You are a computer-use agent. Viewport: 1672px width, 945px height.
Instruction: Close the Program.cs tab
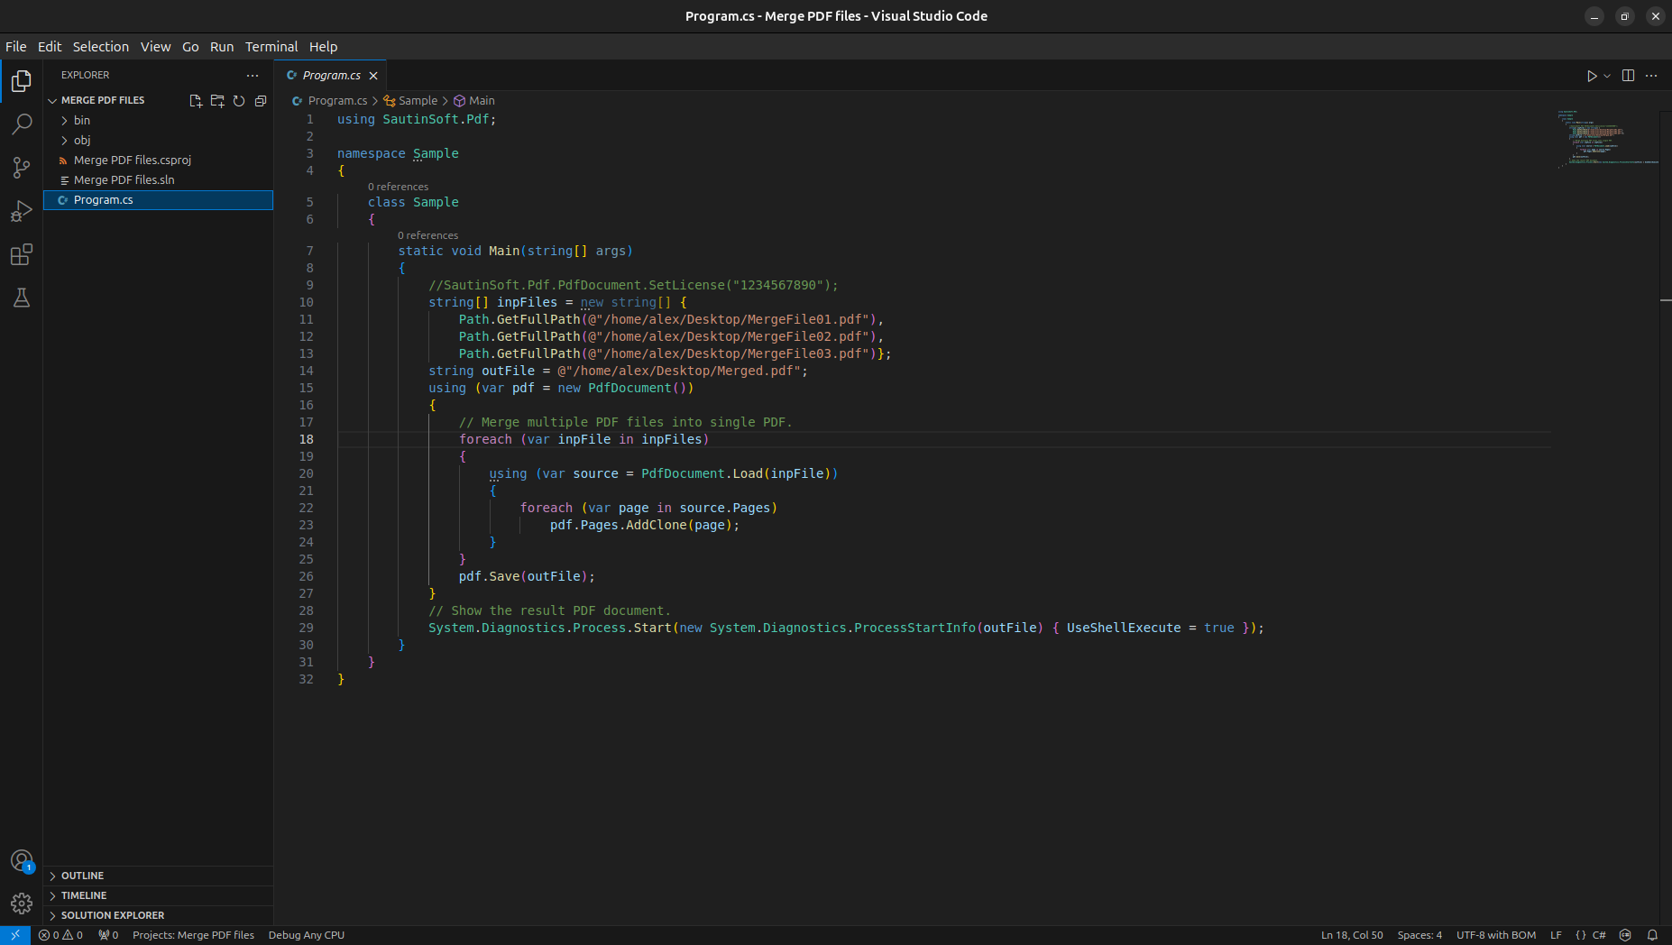[373, 76]
